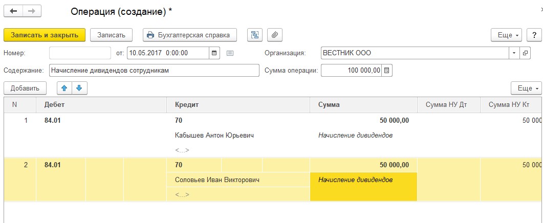The image size is (543, 223).
Task: Click the Дебет column header
Action: [101, 105]
